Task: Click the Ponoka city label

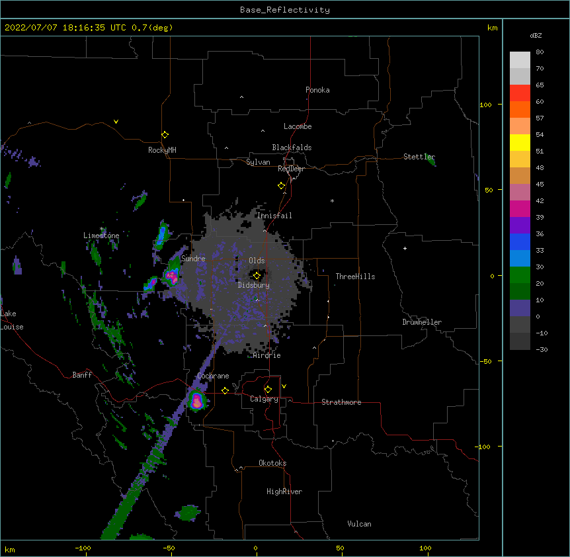Action: tap(317, 90)
